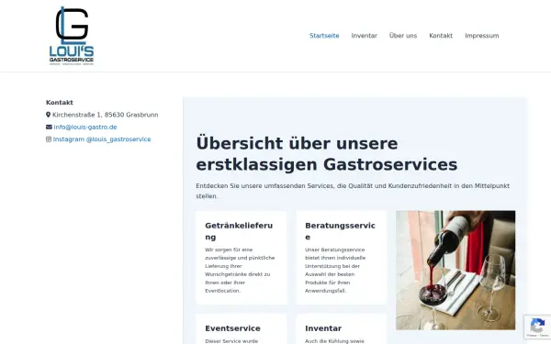Open the Startseite menu item
The image size is (551, 344).
pos(324,36)
